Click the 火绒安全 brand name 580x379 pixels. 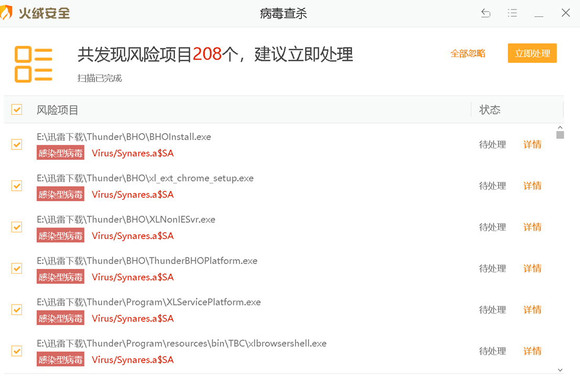click(44, 13)
